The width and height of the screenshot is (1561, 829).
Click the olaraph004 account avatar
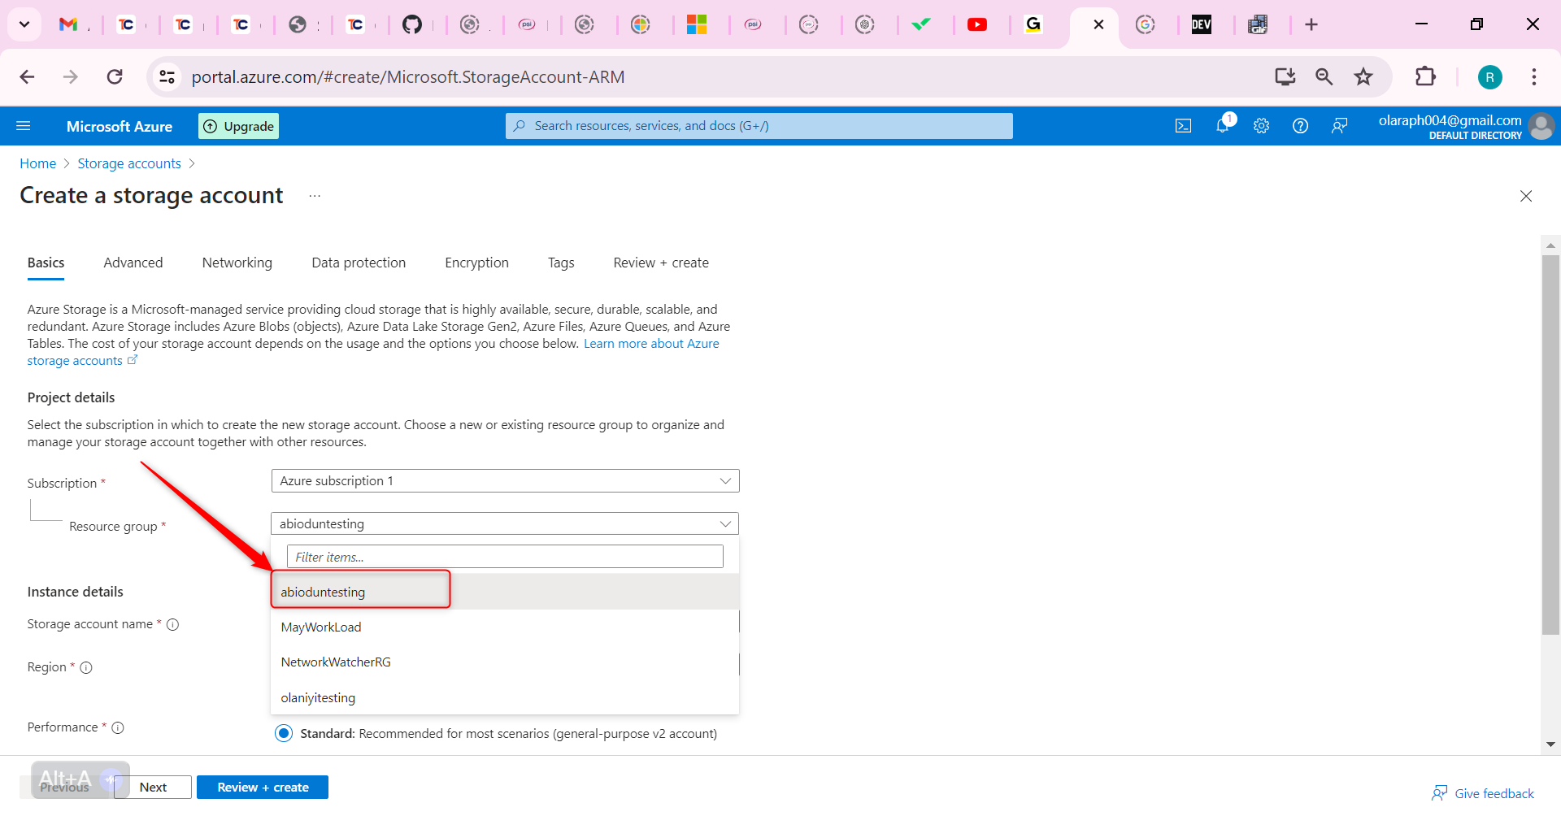pos(1542,127)
